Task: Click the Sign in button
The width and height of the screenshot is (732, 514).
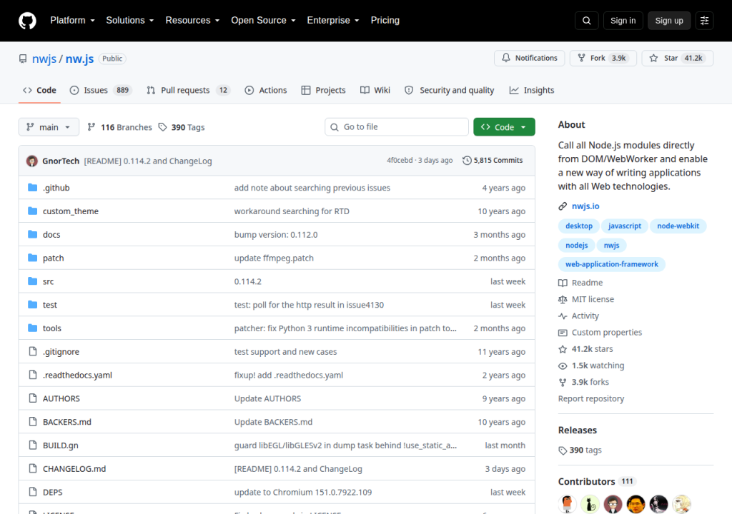Action: coord(623,21)
